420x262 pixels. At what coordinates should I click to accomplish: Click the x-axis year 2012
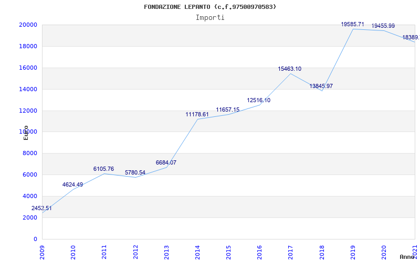click(135, 253)
